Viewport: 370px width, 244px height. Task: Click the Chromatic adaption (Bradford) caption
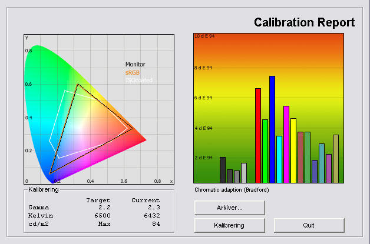click(x=232, y=190)
